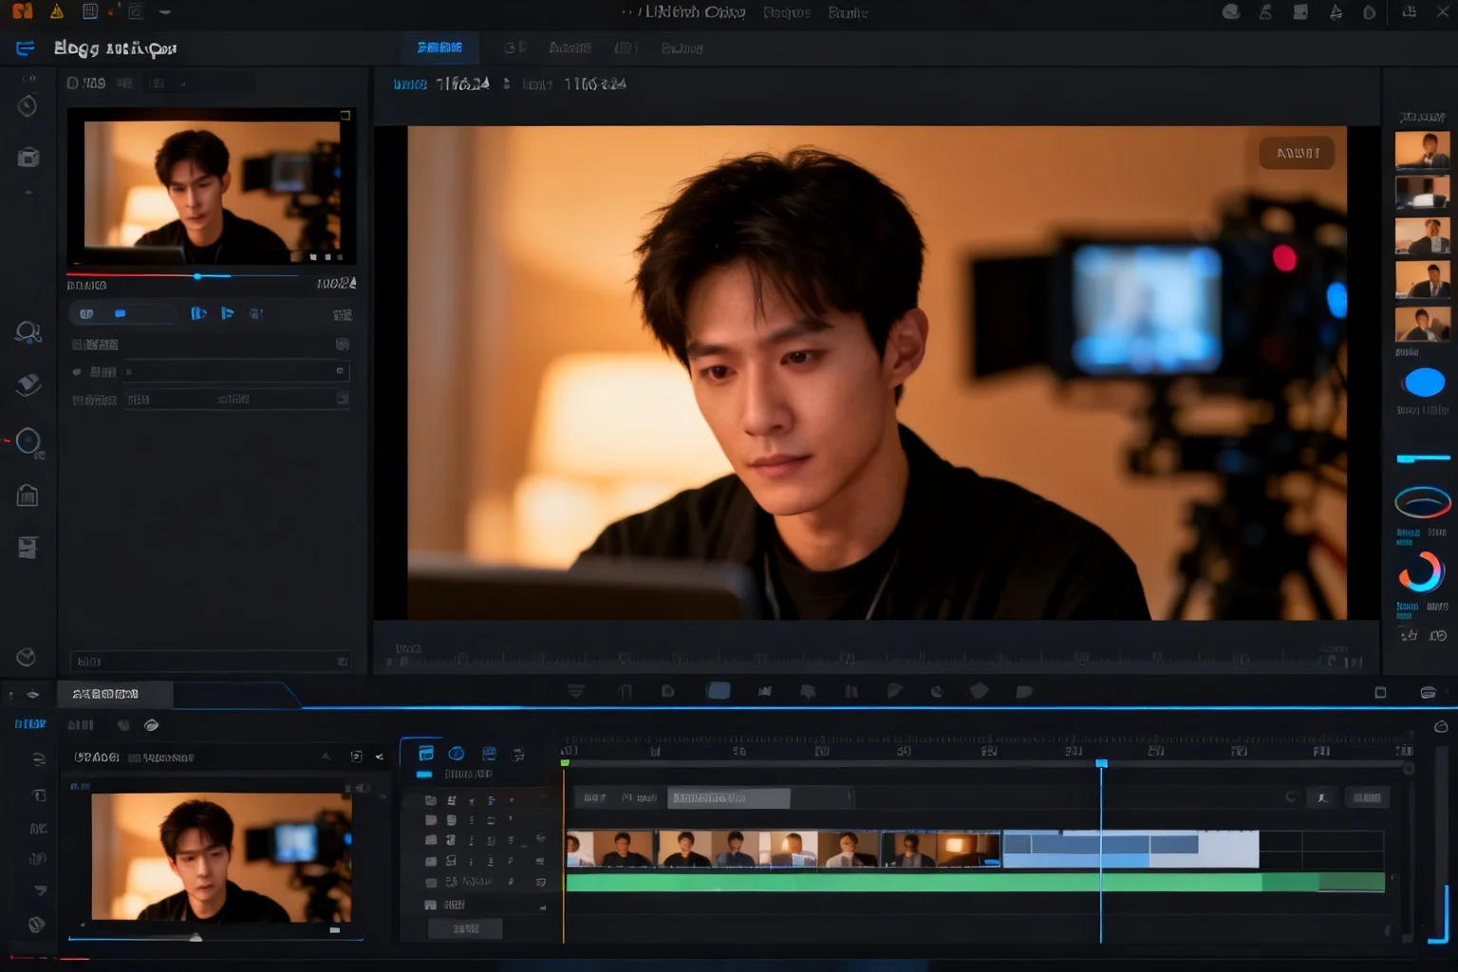This screenshot has width=1458, height=972.
Task: Click the up-arrow in lower clip panel header
Action: pos(326,757)
